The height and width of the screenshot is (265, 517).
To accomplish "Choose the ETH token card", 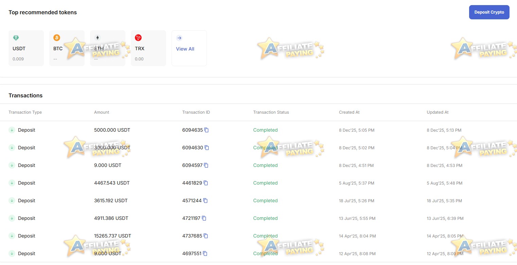I will pos(108,48).
